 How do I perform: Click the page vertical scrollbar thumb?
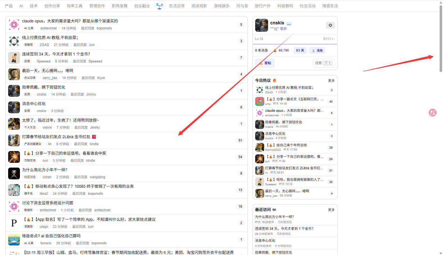441,39
